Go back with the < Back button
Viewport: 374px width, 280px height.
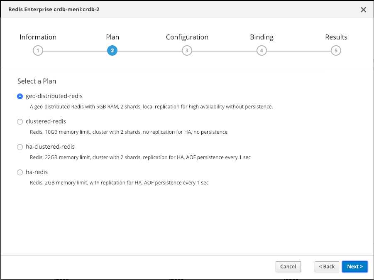[x=326, y=267]
